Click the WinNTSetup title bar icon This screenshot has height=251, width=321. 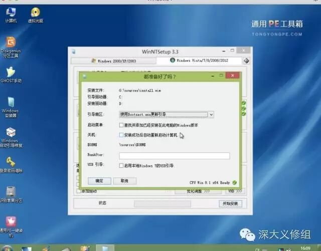point(74,52)
